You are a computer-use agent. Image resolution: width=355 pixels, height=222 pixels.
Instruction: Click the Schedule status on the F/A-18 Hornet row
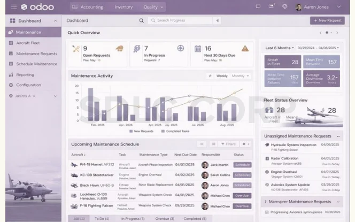242,165
